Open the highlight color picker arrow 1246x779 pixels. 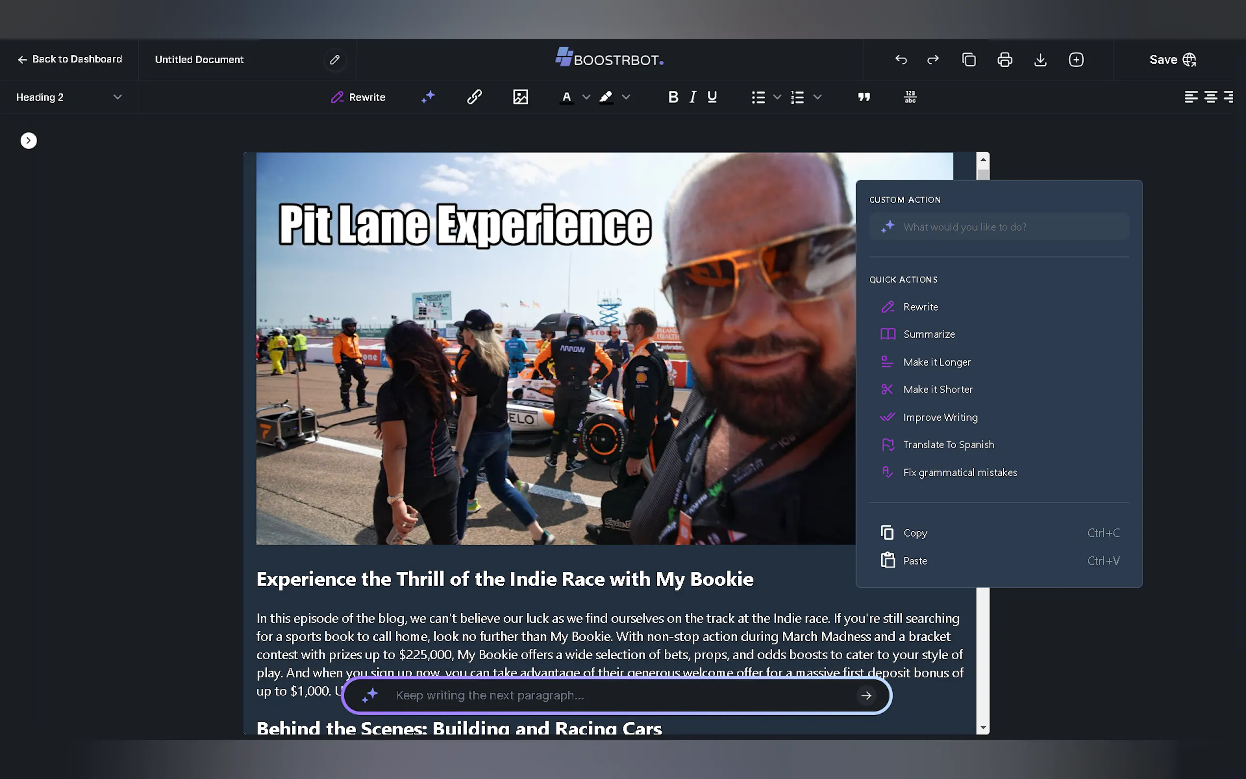[626, 97]
